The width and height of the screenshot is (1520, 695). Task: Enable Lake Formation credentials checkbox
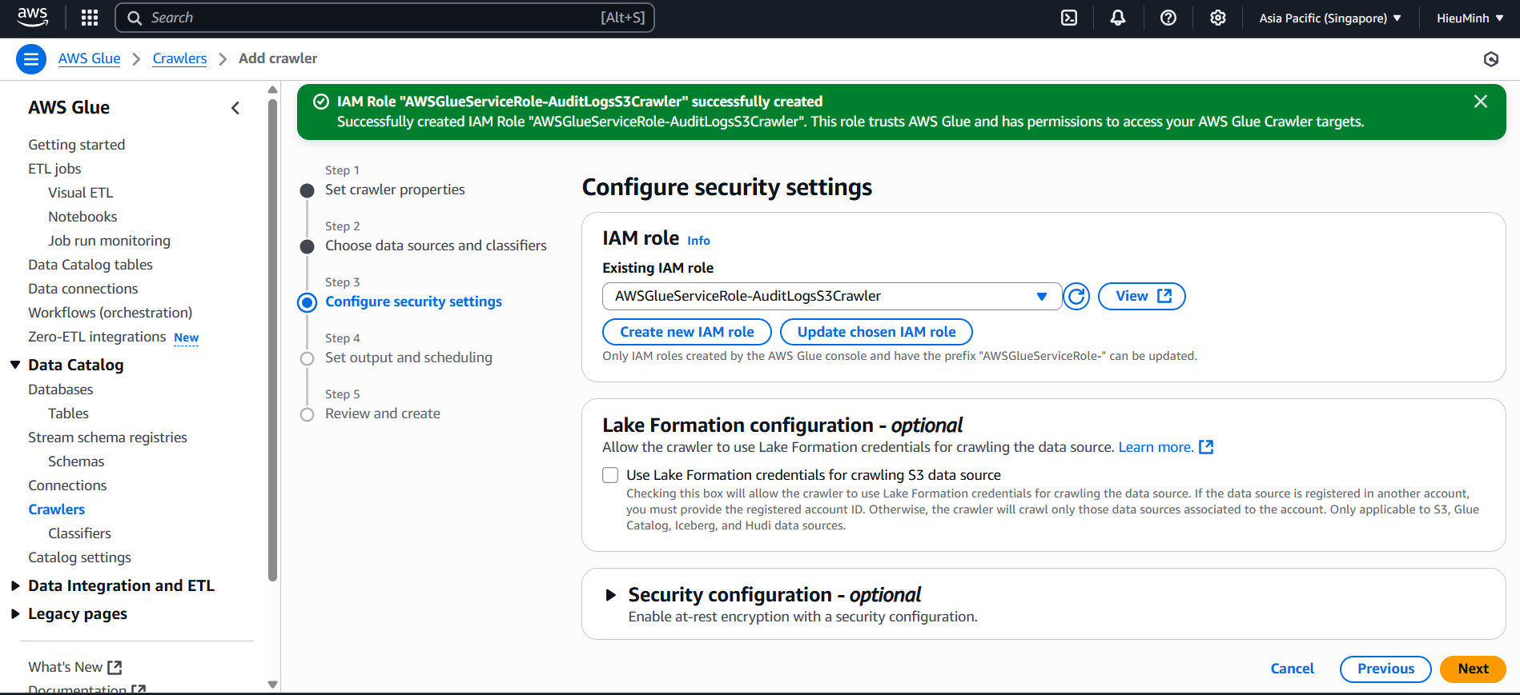point(610,475)
